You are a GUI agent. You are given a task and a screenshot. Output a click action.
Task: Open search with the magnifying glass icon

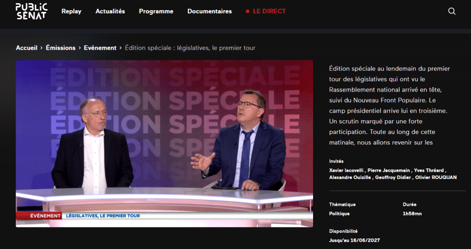click(x=452, y=11)
